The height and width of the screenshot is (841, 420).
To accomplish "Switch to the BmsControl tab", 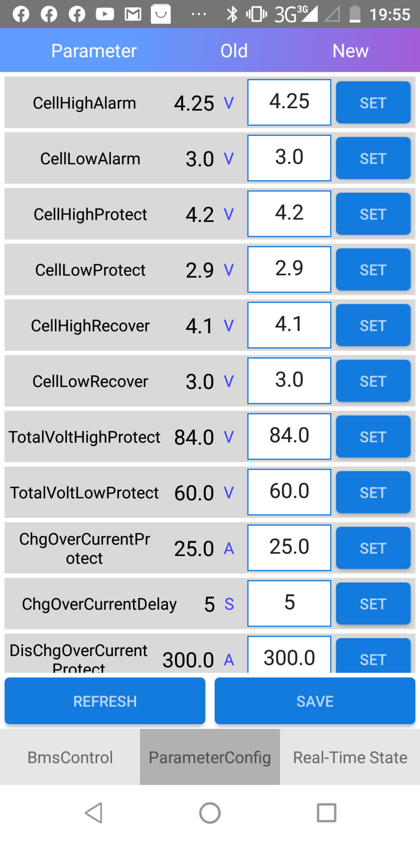I will click(x=70, y=757).
